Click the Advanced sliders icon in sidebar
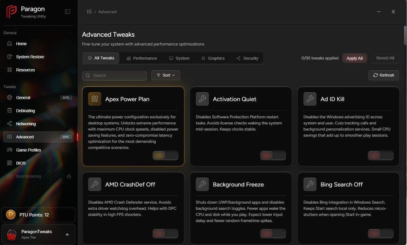This screenshot has height=245, width=407. 9,137
